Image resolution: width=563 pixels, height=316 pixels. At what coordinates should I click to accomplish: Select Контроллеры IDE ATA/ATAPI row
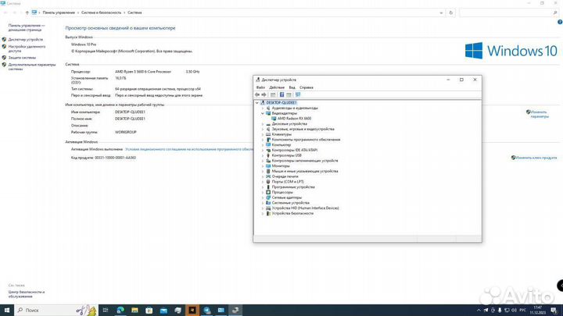click(x=295, y=150)
